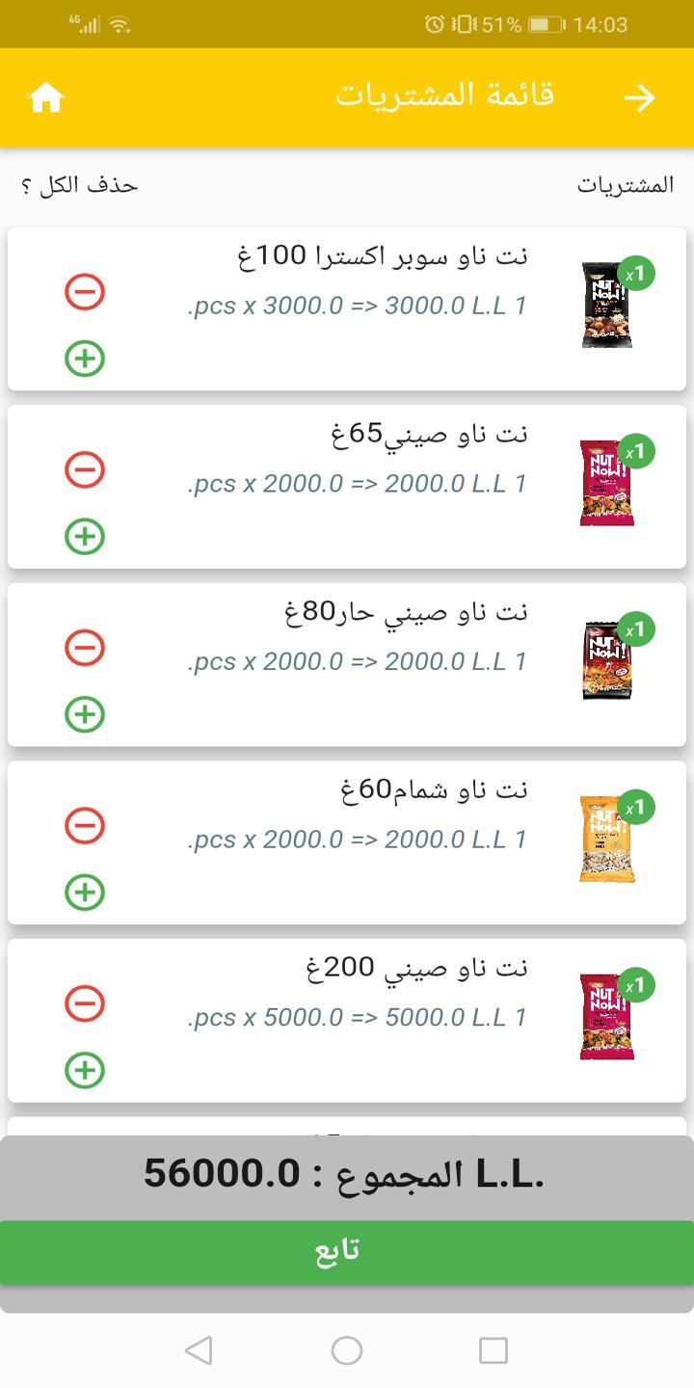Tap plus for نت ناو صيني حار80غ
Viewport: 694px width, 1388px height.
[85, 714]
